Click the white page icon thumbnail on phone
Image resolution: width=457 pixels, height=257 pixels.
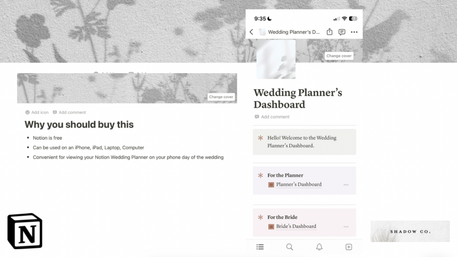276,59
